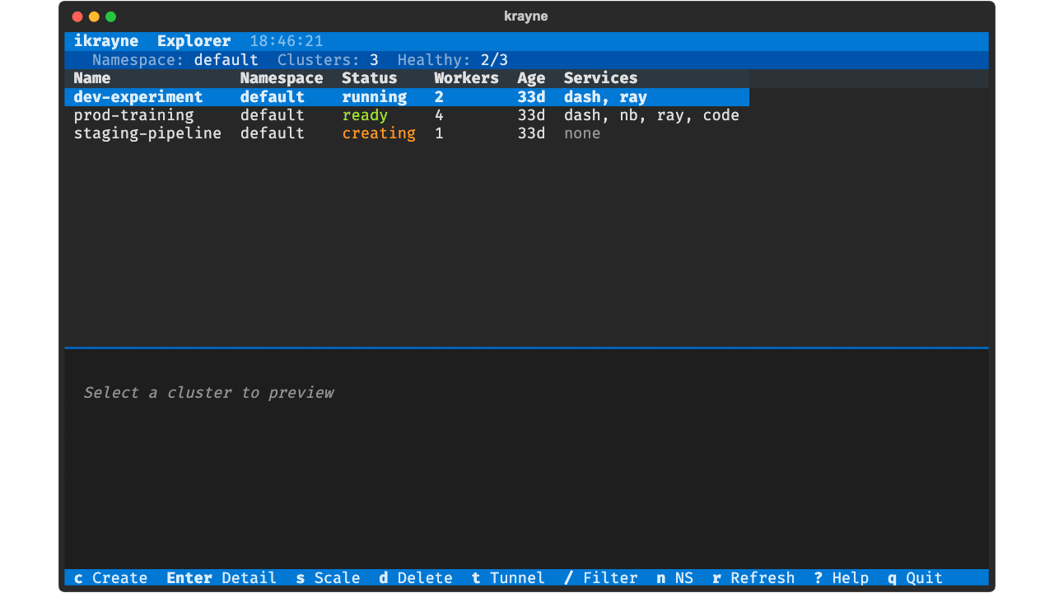
Task: Click the ready status of prod-training
Action: (365, 115)
